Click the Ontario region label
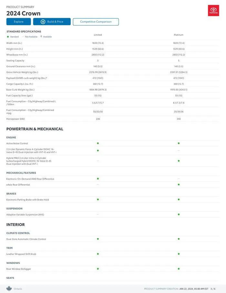 [x=18, y=289]
